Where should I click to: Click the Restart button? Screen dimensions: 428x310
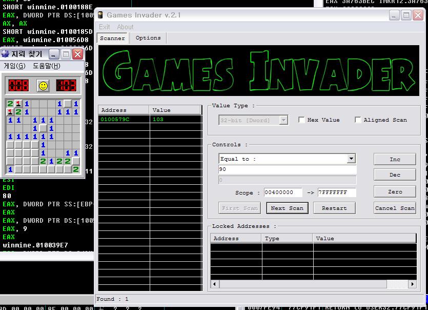coord(334,208)
